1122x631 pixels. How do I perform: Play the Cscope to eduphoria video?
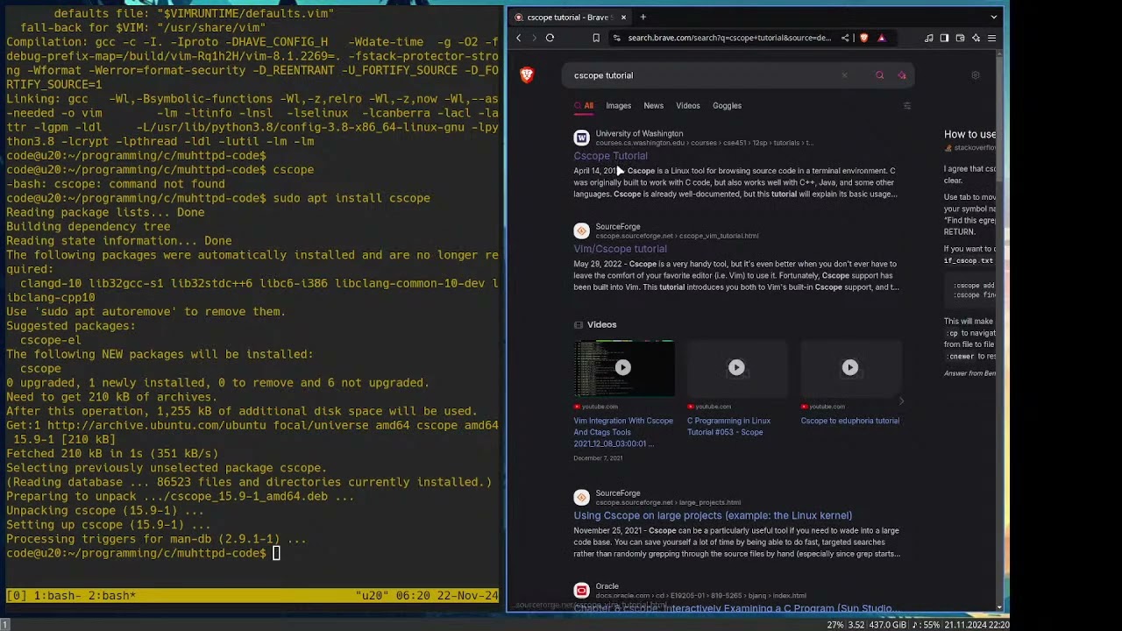[850, 367]
